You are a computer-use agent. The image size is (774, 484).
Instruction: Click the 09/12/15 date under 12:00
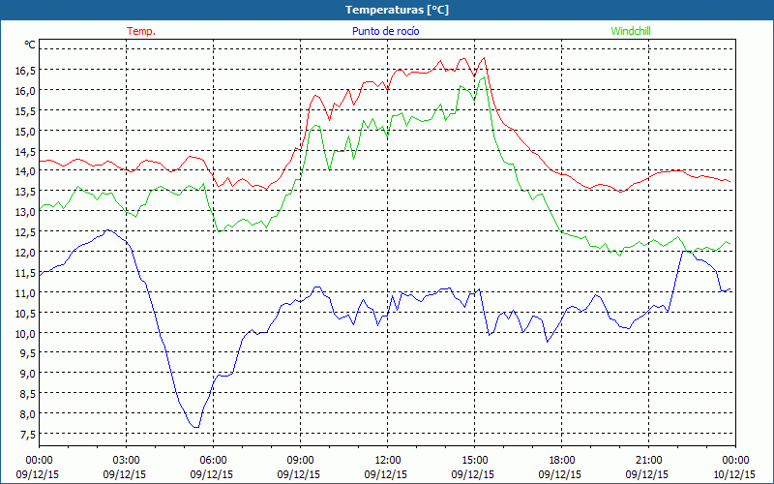(385, 474)
